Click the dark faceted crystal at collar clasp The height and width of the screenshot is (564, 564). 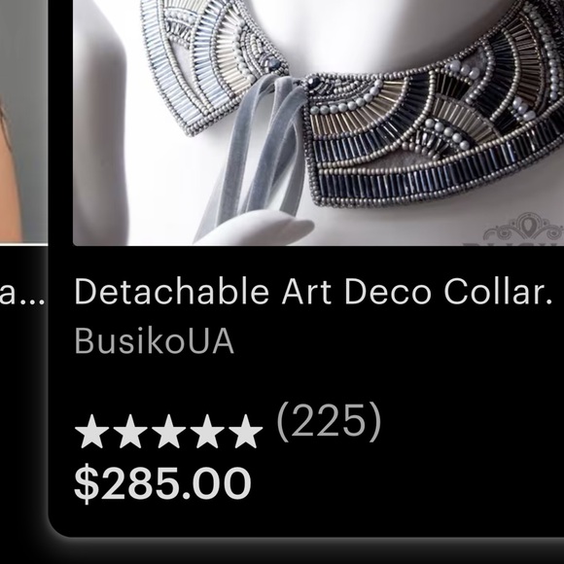[x=314, y=82]
